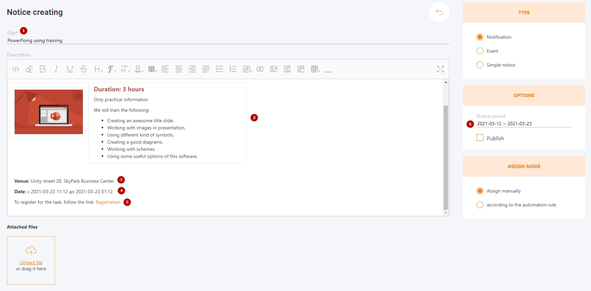This screenshot has width=591, height=291.
Task: Choose Assign manually mode
Action: point(480,191)
